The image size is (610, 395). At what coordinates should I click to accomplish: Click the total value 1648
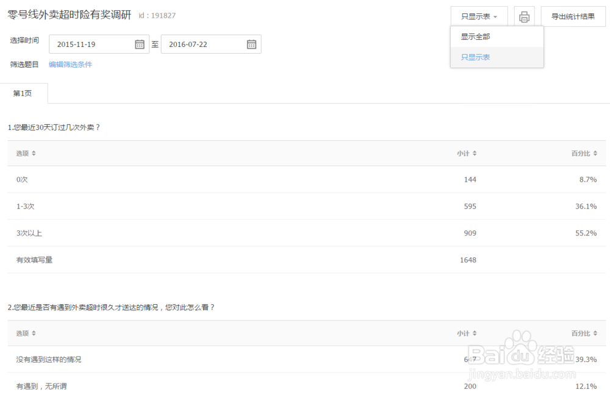(468, 260)
